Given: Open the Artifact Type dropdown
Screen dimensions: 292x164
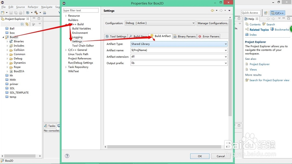Looking at the screenshot, I should tap(179, 44).
